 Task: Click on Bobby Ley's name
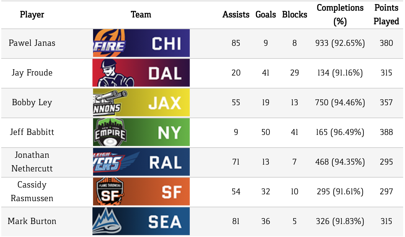click(32, 102)
